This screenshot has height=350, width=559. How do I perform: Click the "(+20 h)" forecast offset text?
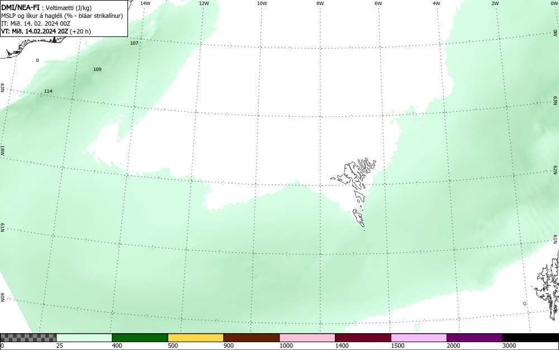(x=80, y=31)
